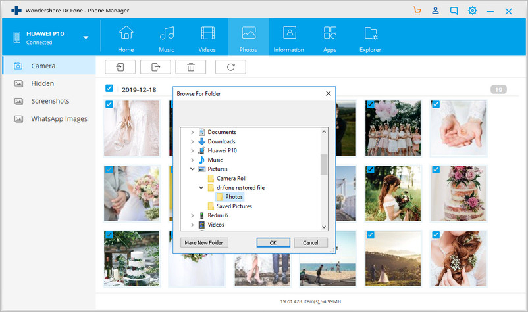Select Screenshots album in the sidebar
Viewport: 528px width, 312px height.
click(50, 101)
